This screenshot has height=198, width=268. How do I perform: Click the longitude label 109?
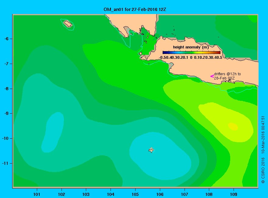(x=234, y=194)
